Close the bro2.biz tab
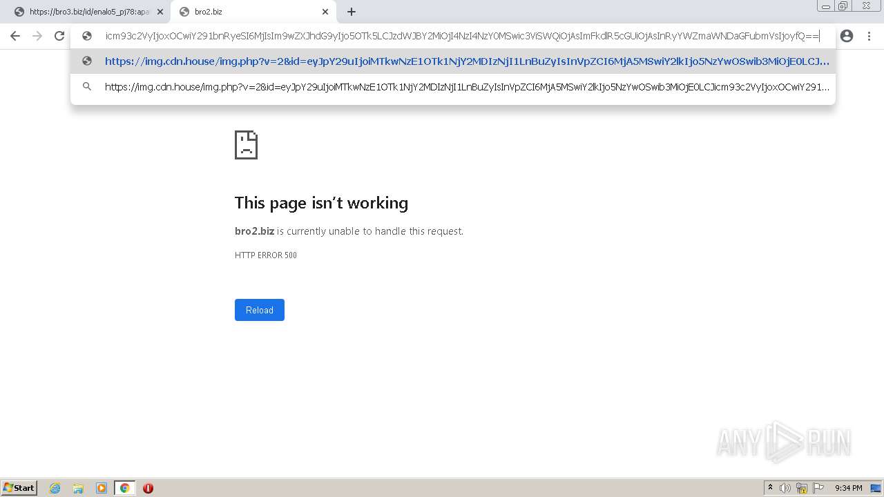The width and height of the screenshot is (884, 497). (x=325, y=12)
